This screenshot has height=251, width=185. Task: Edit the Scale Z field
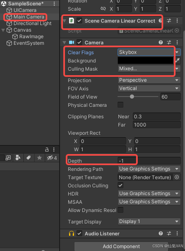coord(173,9)
